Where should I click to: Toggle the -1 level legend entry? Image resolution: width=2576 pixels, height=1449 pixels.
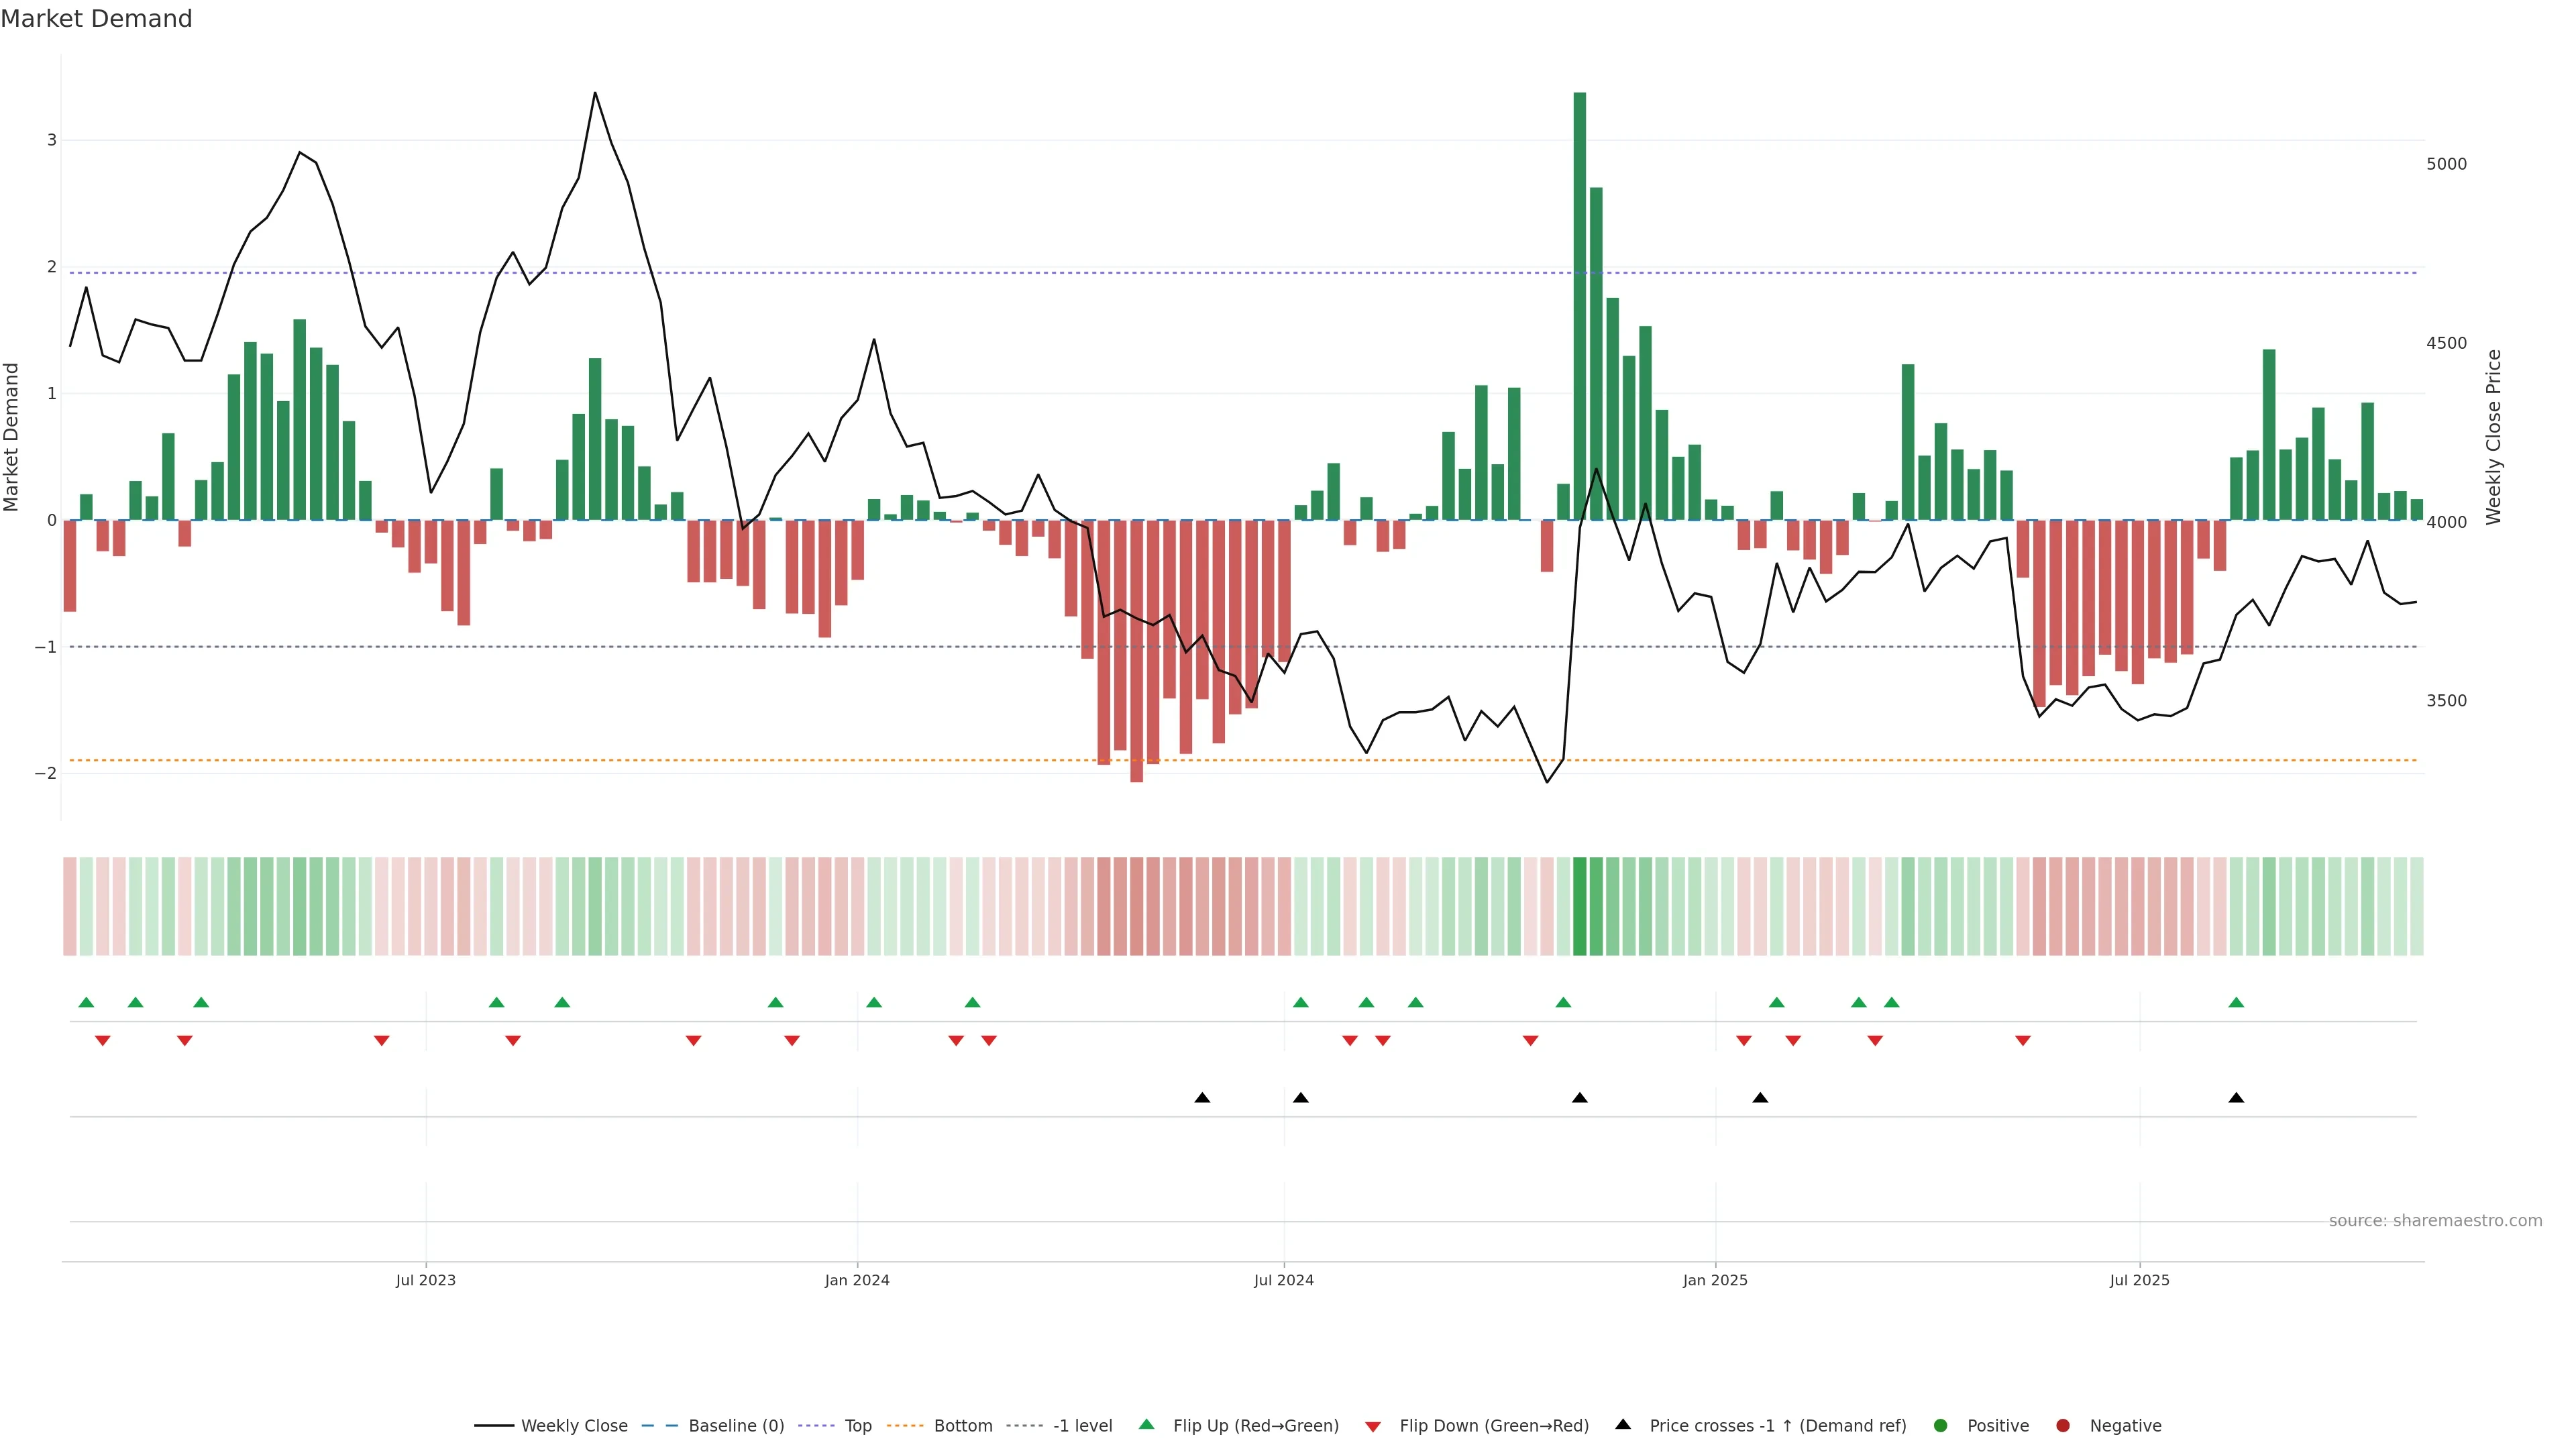(x=1082, y=1425)
